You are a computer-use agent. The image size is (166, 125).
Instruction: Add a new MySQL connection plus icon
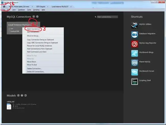coord(34,17)
